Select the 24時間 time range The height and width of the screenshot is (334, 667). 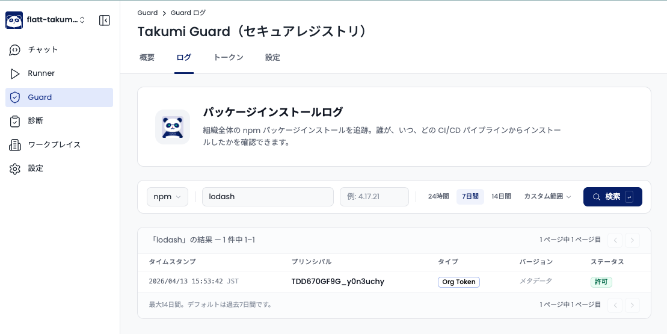[x=438, y=197]
